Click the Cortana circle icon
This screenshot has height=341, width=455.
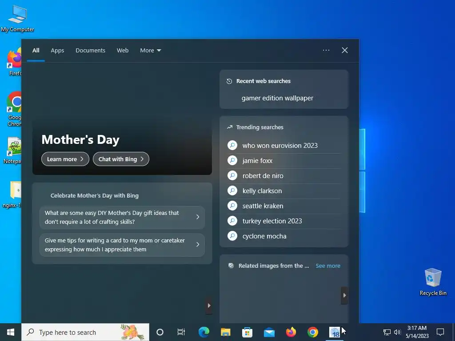(x=160, y=332)
